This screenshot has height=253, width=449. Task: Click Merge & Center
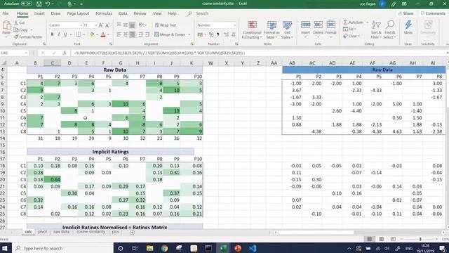click(x=170, y=34)
